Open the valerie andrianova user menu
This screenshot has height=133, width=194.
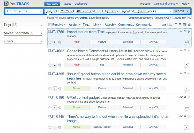(166, 4)
